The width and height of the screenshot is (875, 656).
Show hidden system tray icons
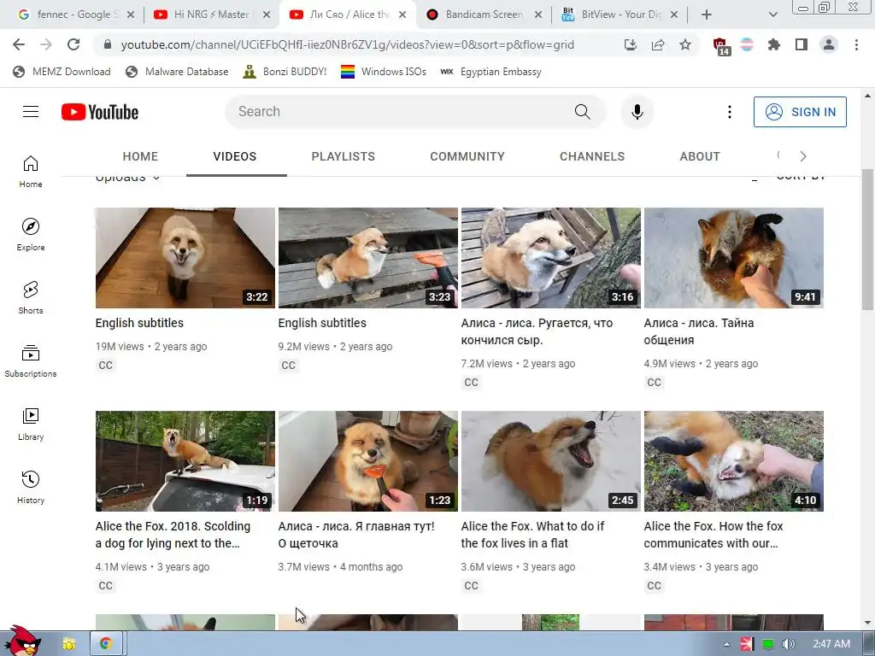tap(726, 644)
